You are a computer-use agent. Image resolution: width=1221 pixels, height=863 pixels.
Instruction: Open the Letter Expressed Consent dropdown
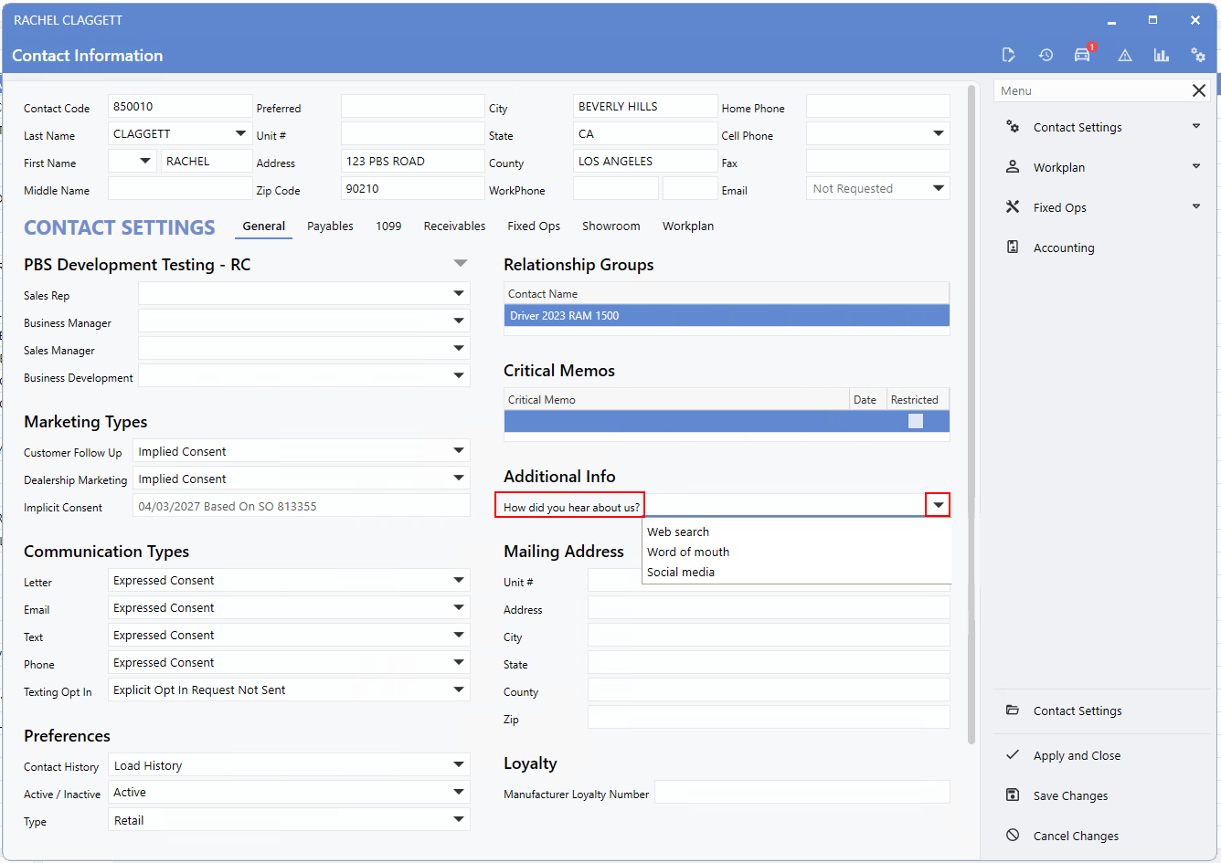(x=459, y=580)
